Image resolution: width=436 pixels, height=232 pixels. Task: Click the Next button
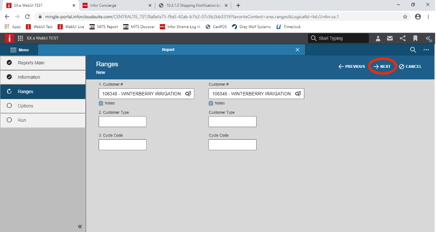(x=382, y=66)
